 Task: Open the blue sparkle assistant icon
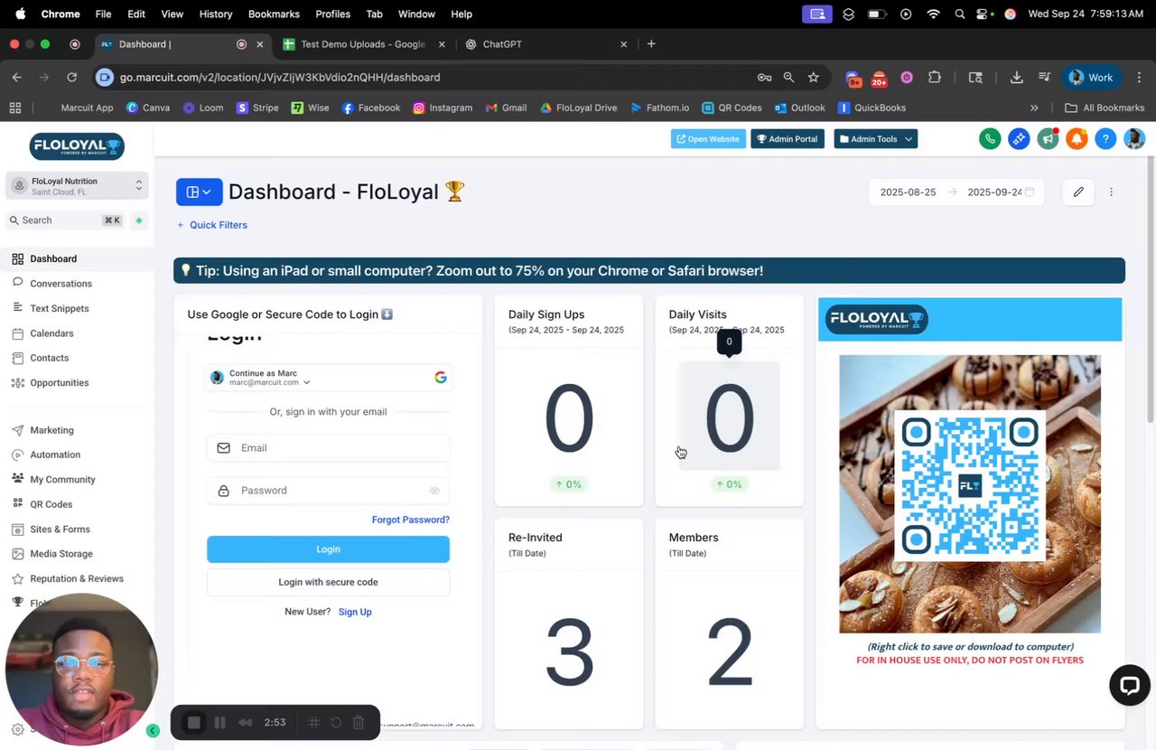tap(1019, 139)
